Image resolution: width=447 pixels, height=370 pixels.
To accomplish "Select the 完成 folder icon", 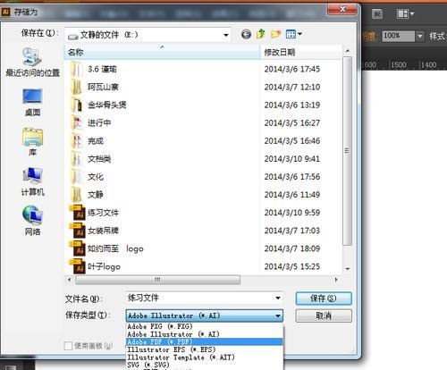I will point(77,140).
